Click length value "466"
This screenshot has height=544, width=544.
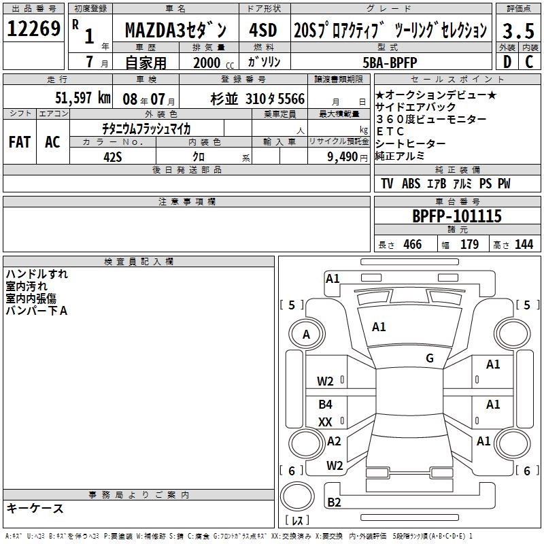pyautogui.click(x=413, y=245)
